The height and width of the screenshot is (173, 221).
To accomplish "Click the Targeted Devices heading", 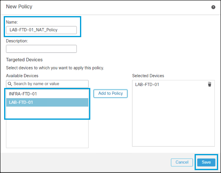I will click(24, 60).
